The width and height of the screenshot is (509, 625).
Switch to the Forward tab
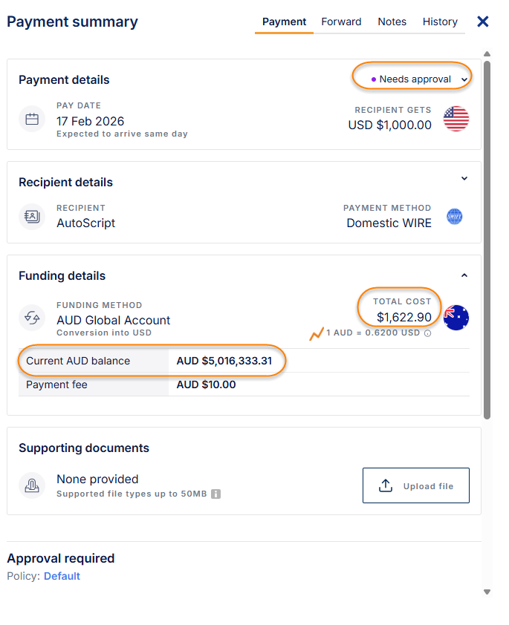[x=341, y=22]
